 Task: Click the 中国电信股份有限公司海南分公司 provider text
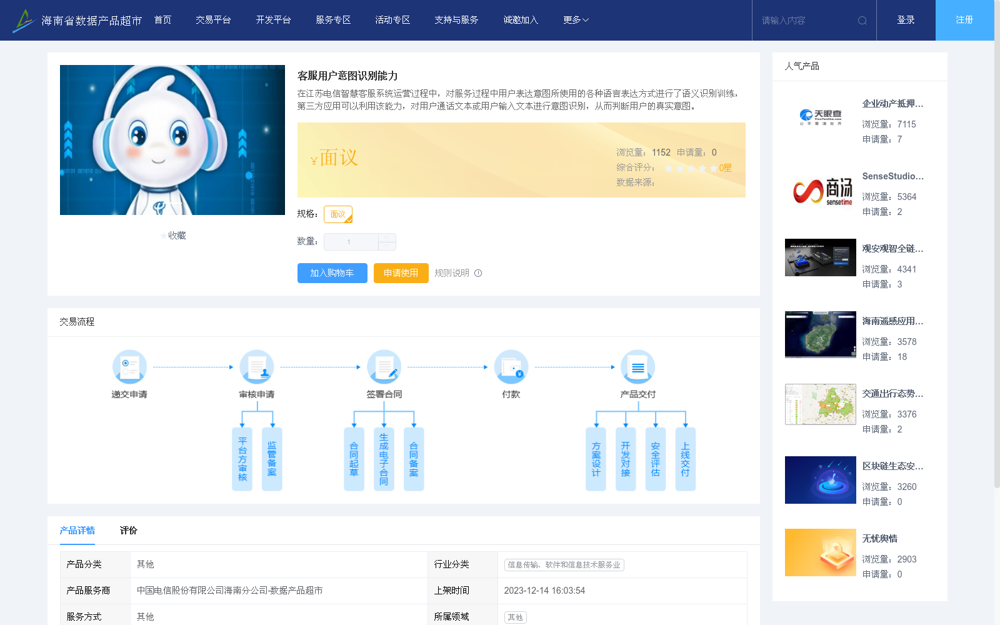click(230, 591)
